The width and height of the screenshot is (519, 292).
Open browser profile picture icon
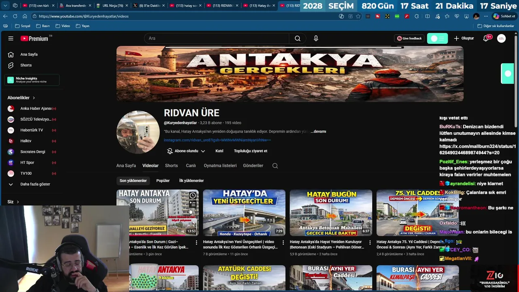476,16
